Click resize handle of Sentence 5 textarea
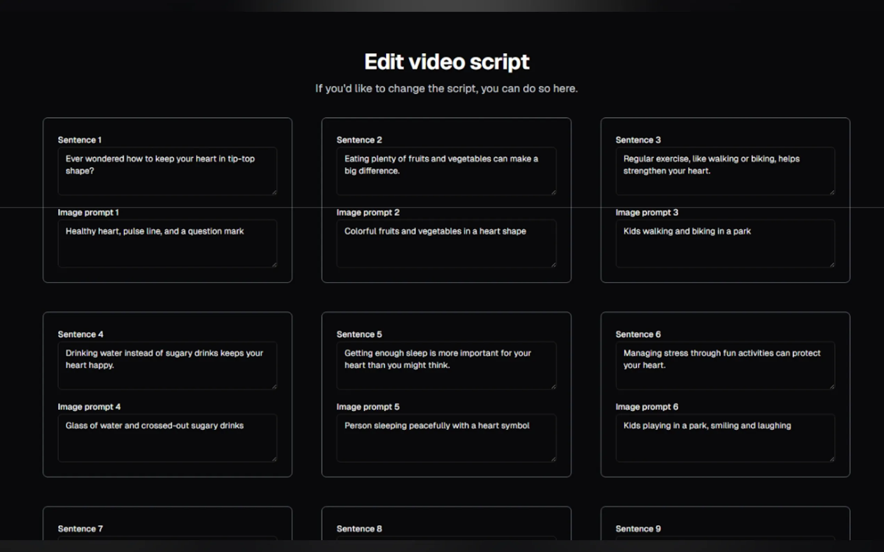The width and height of the screenshot is (884, 552). (x=553, y=387)
